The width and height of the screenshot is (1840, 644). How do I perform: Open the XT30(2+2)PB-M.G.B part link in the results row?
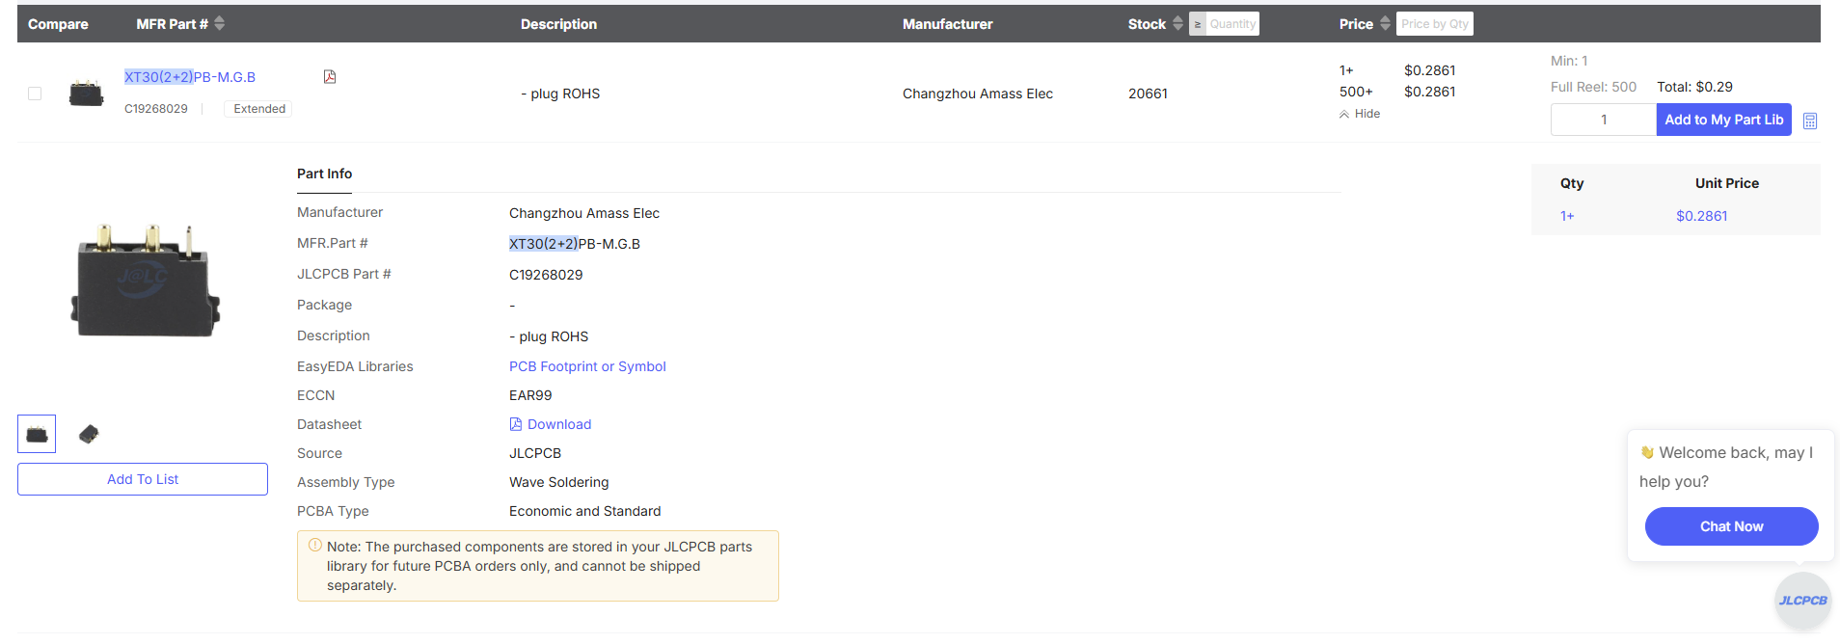(x=190, y=77)
